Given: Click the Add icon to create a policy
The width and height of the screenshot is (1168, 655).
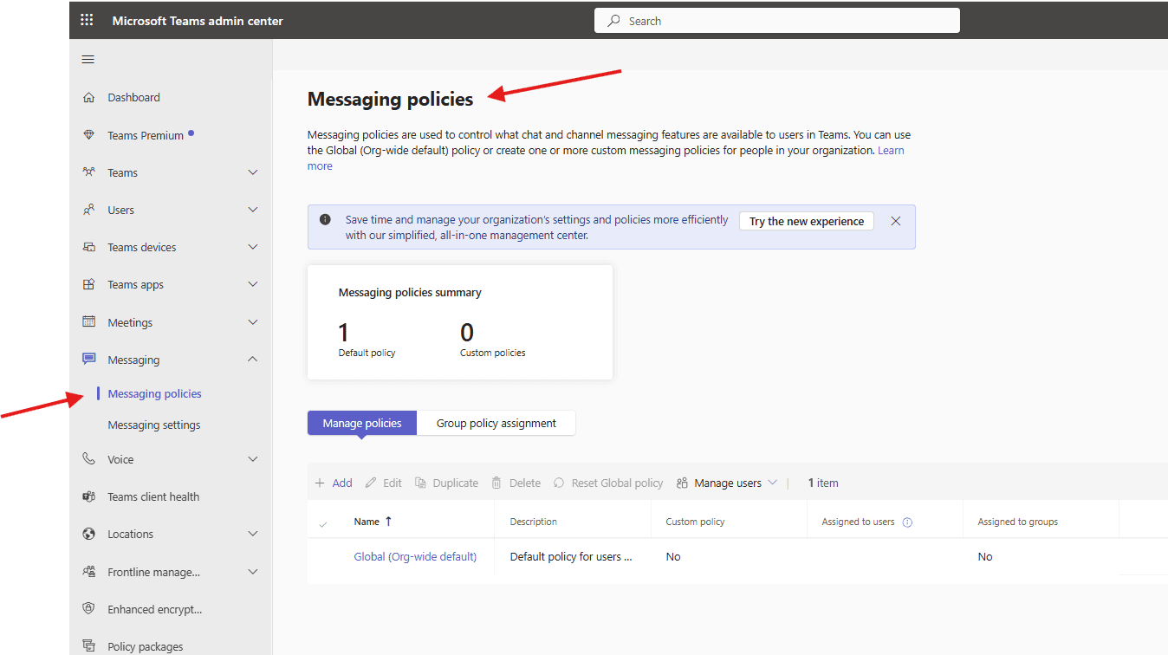Looking at the screenshot, I should point(321,483).
